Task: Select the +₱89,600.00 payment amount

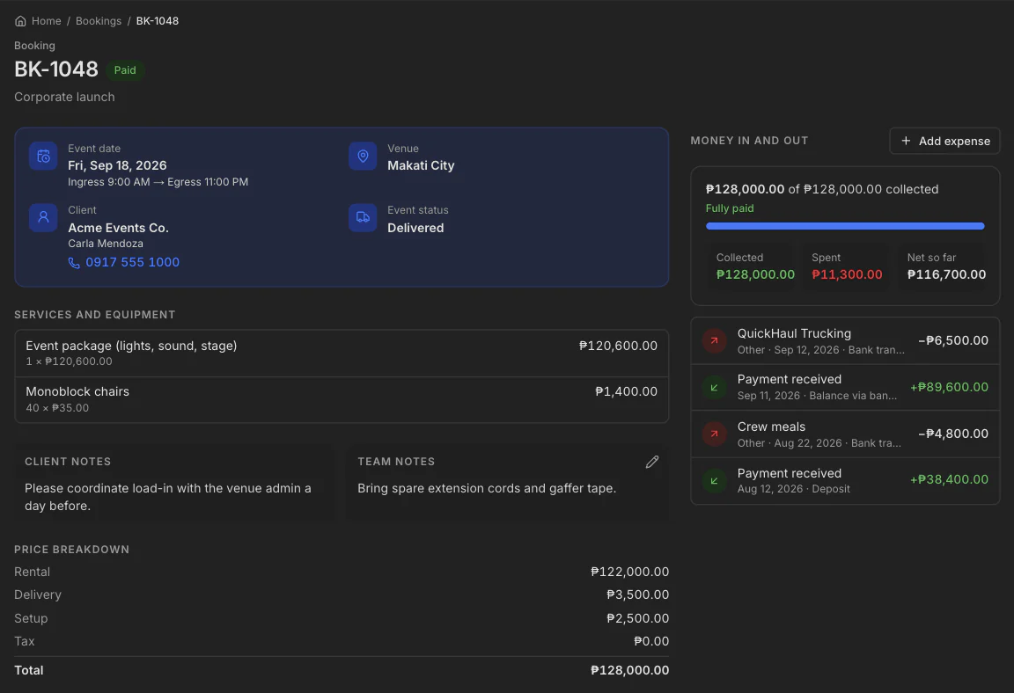Action: (950, 387)
